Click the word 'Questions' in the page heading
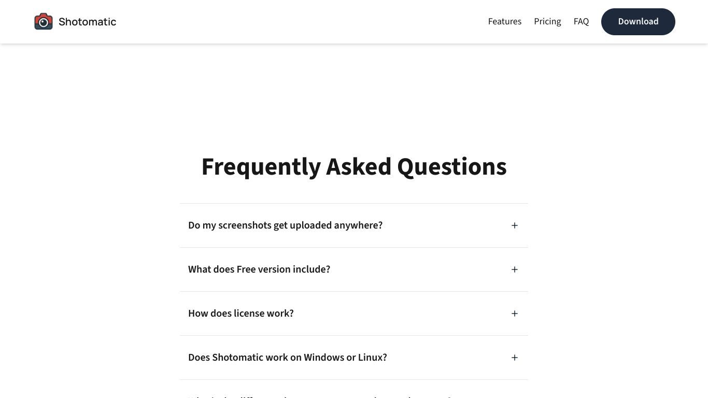 click(452, 167)
